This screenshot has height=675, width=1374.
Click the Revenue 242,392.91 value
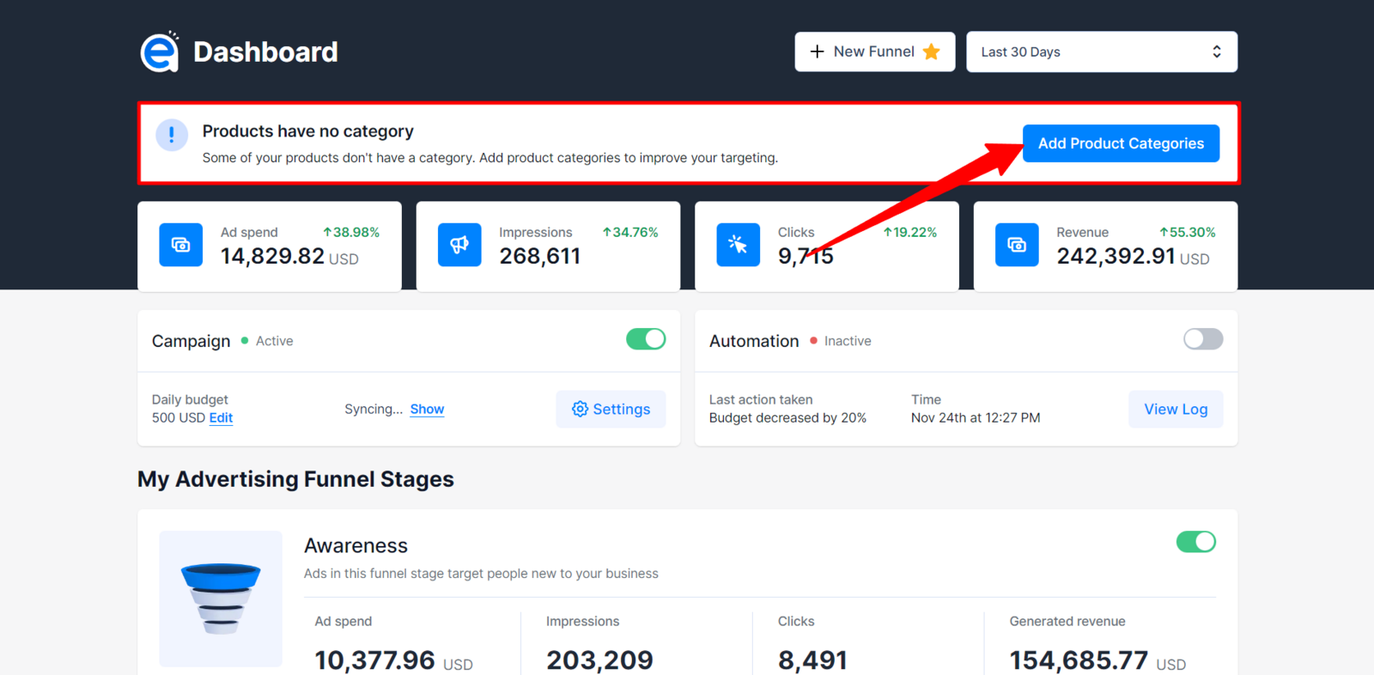(1116, 256)
